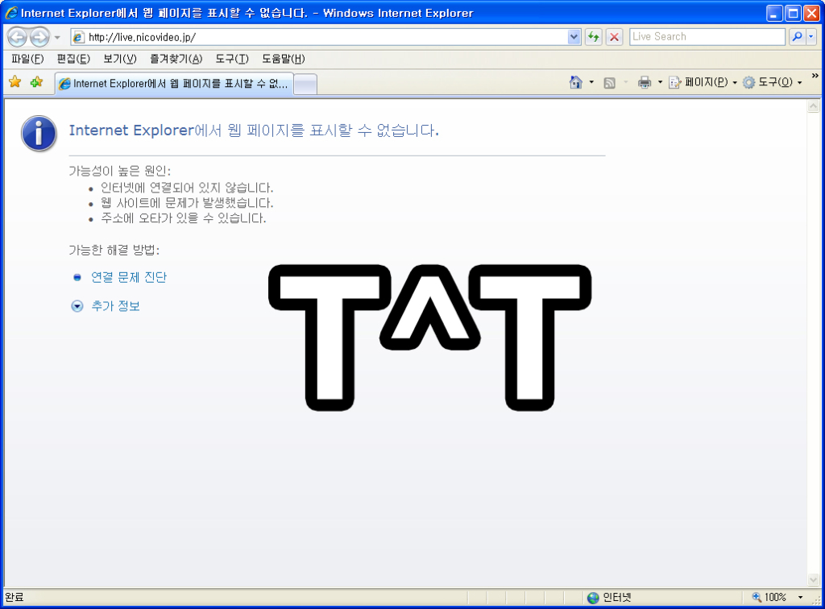Open recent pages dropdown next to Forward
The width and height of the screenshot is (825, 609).
coord(57,37)
